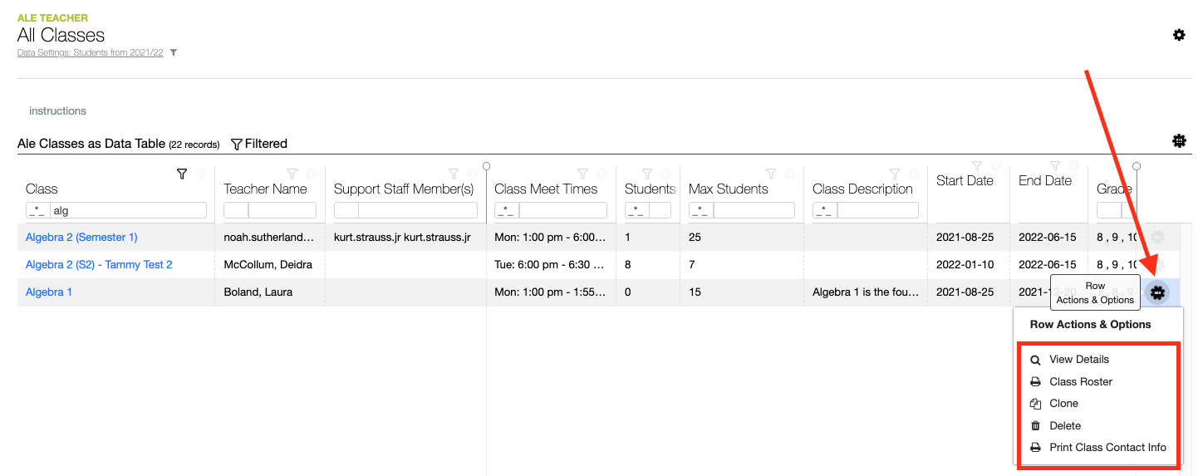This screenshot has width=1203, height=476.
Task: Open Start Date column gear
Action: tap(996, 165)
